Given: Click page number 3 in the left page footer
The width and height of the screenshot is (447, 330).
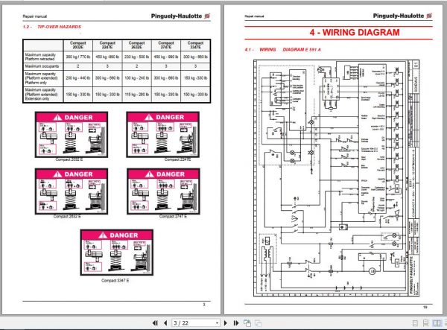Looking at the screenshot, I should point(204,305).
